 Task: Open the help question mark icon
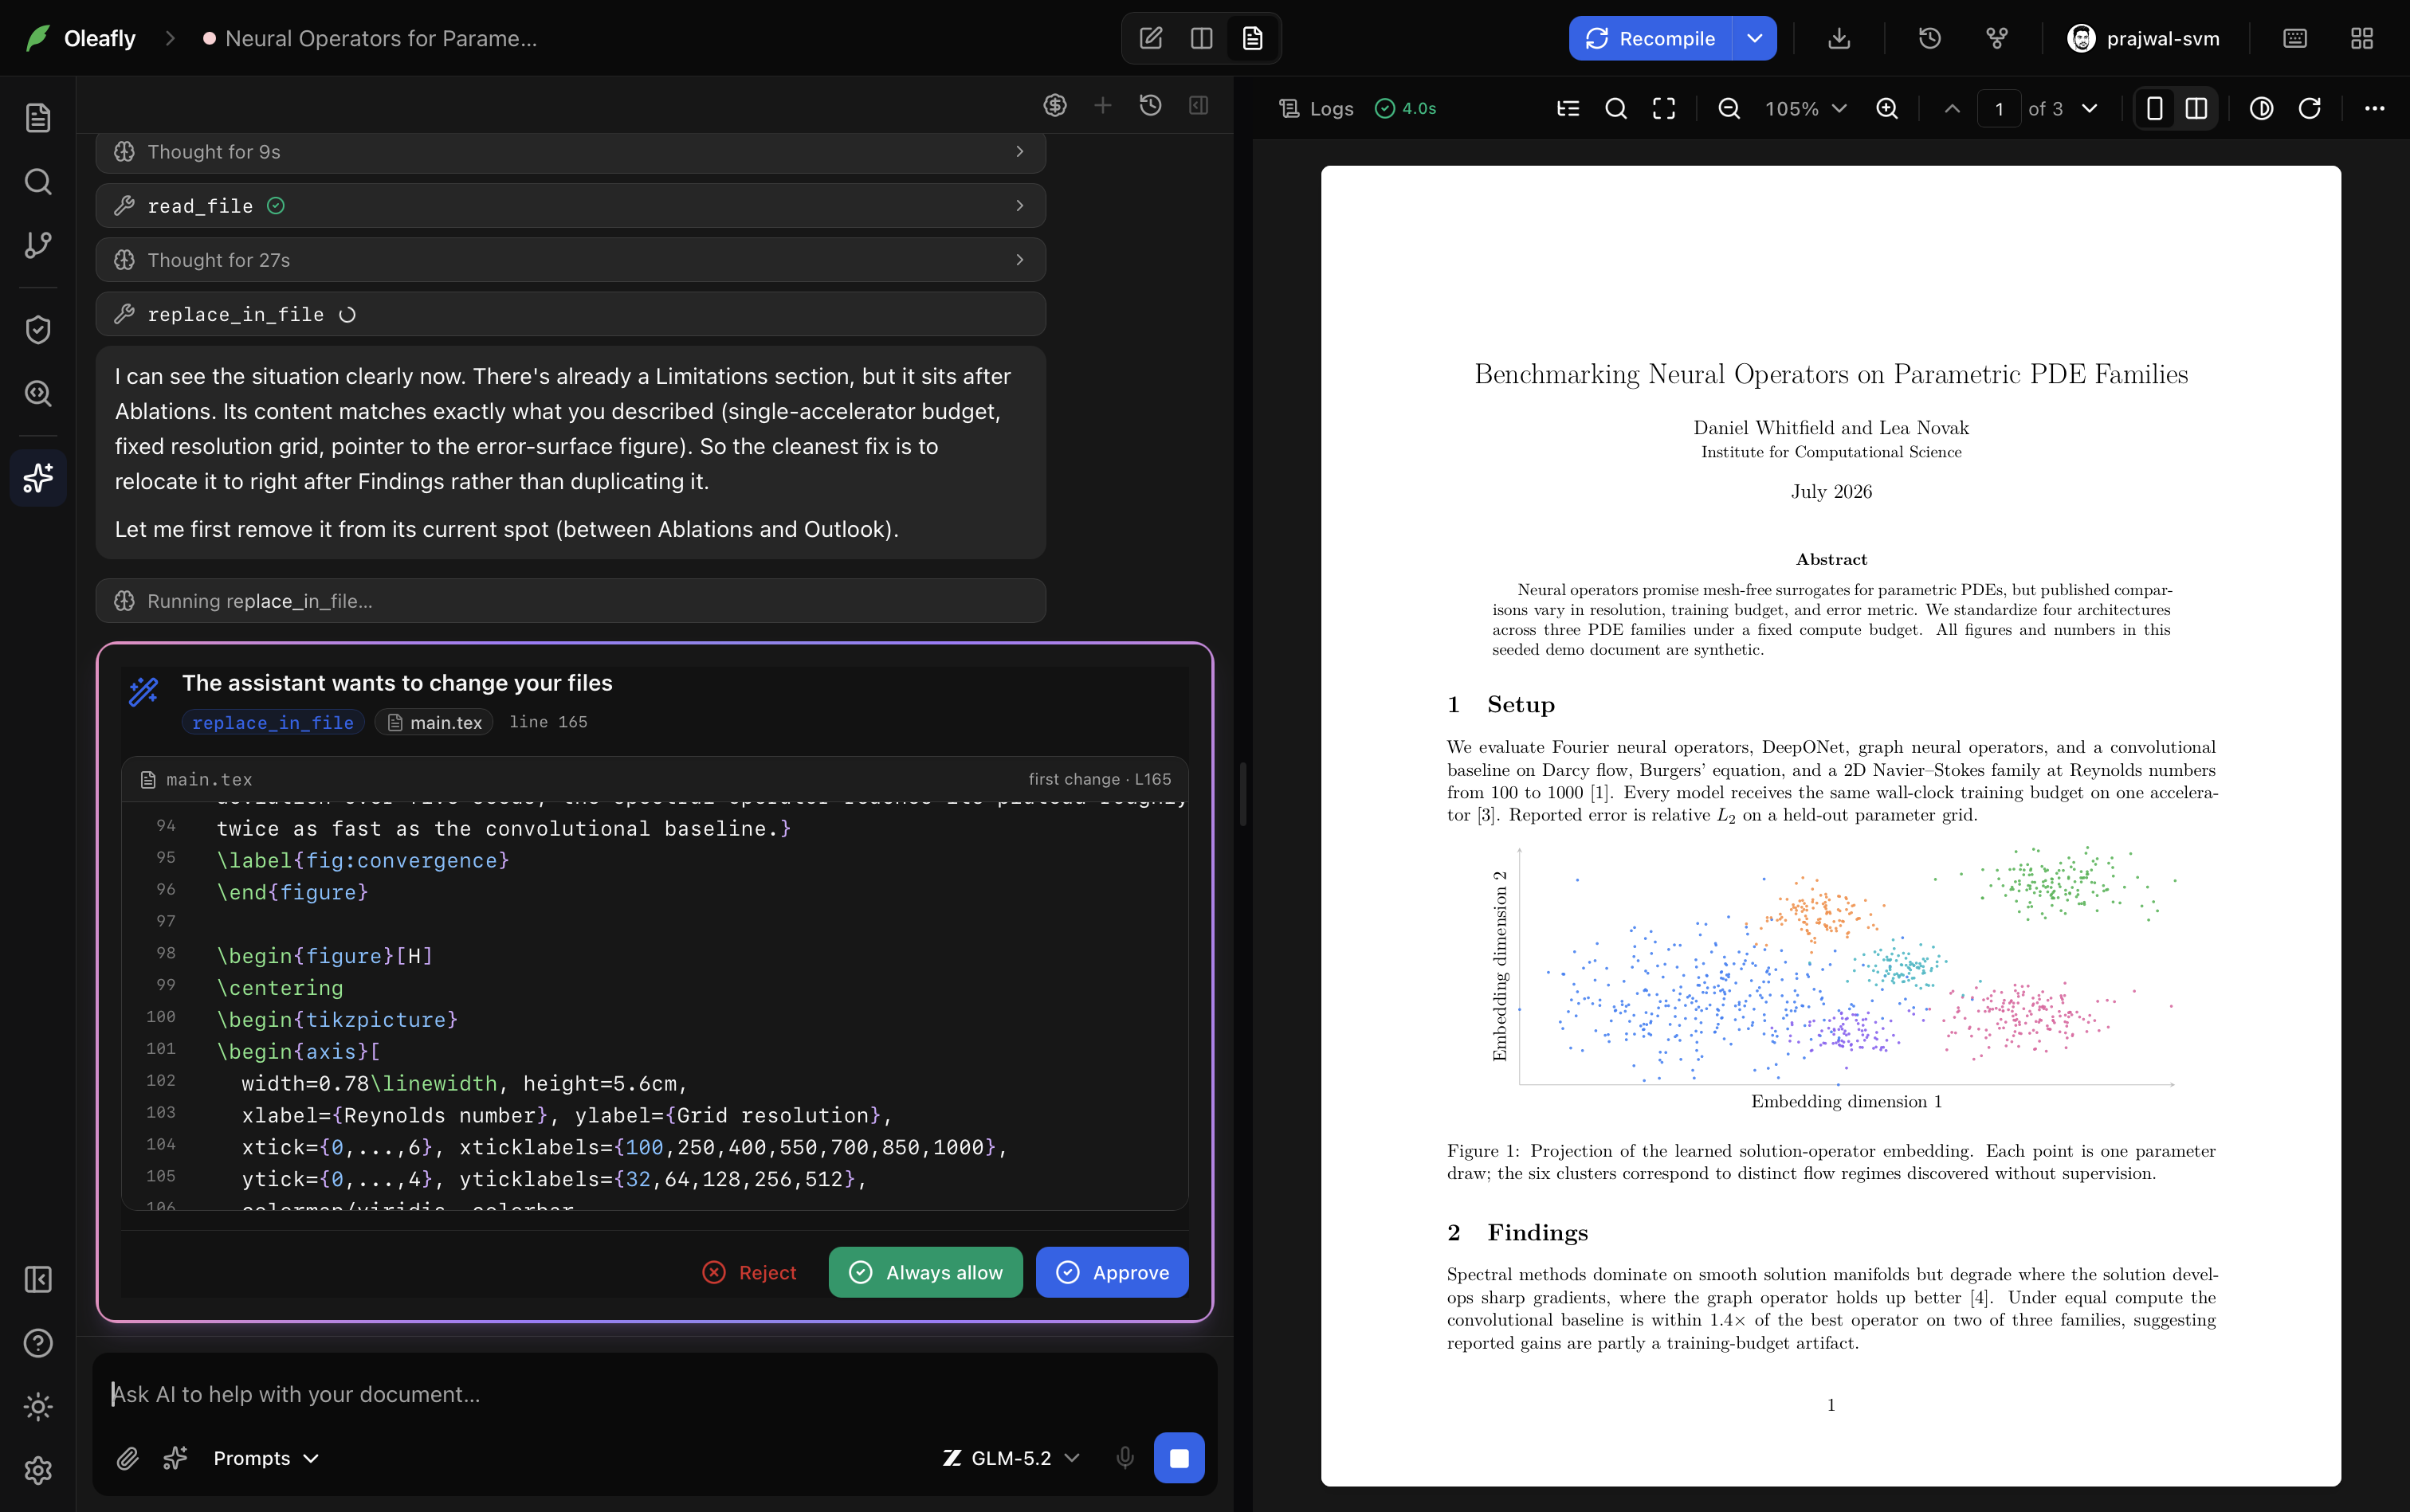click(38, 1343)
